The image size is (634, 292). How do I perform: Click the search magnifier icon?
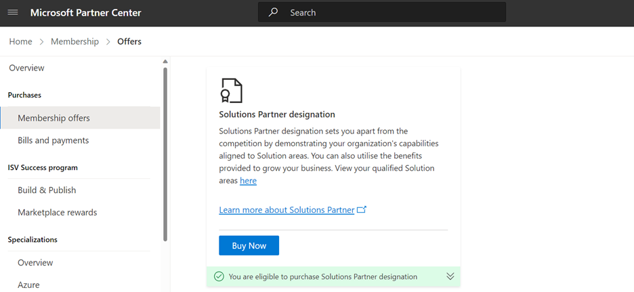pyautogui.click(x=273, y=12)
